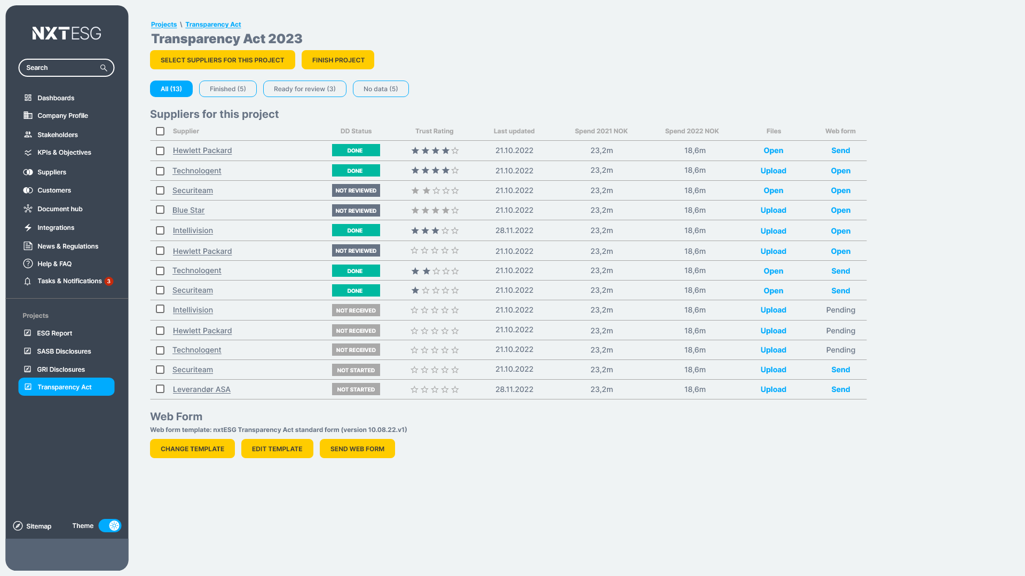1025x576 pixels.
Task: Check the Leverandør ASA row checkbox
Action: tap(160, 389)
